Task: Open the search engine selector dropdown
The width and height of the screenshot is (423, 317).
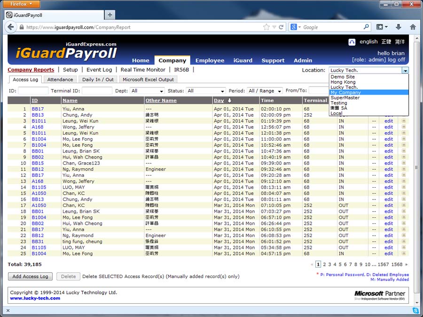Action: [296, 27]
